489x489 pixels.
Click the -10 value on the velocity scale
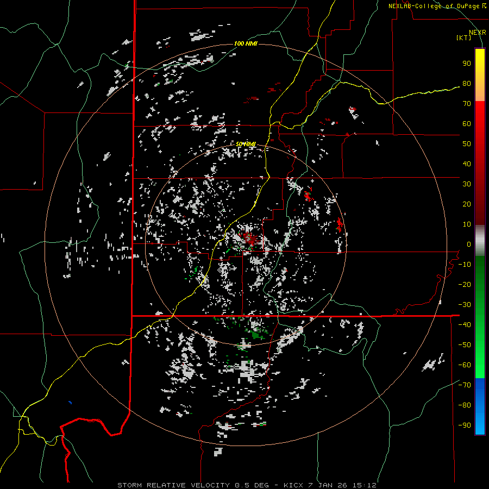465,265
